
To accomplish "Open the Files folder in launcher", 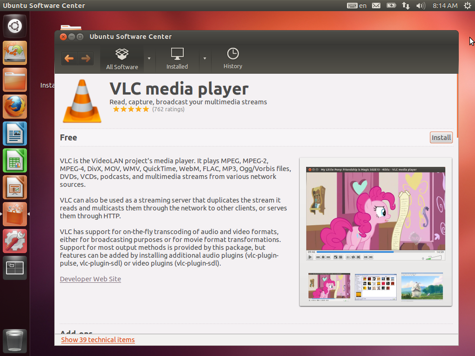I will (15, 80).
